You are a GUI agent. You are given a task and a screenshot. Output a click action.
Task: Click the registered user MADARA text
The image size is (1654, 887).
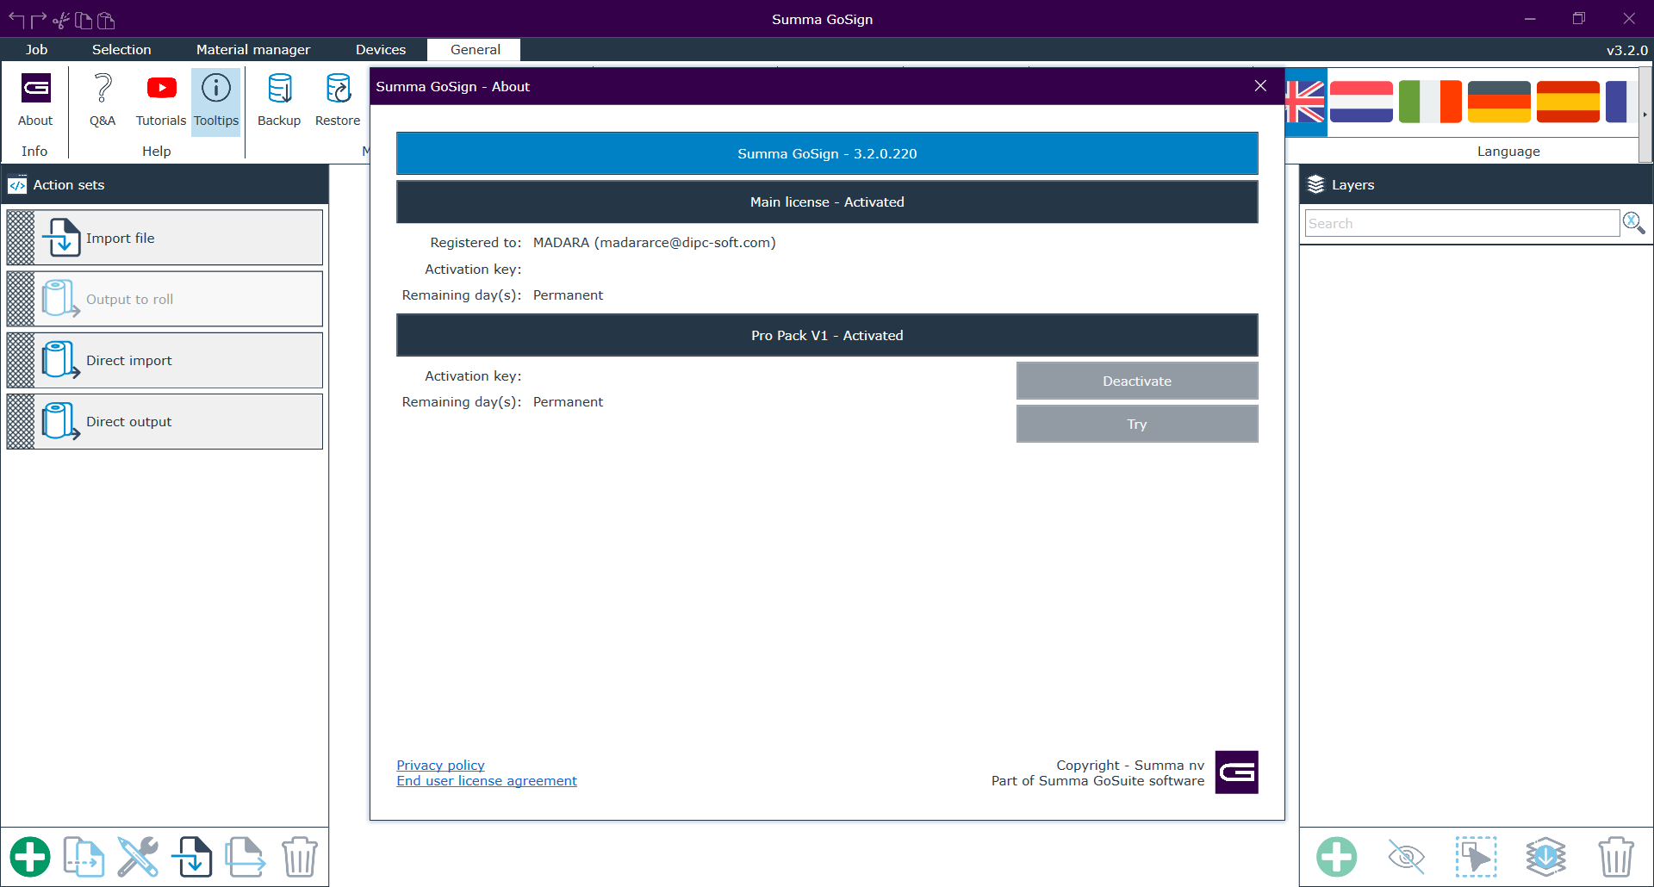coord(654,242)
